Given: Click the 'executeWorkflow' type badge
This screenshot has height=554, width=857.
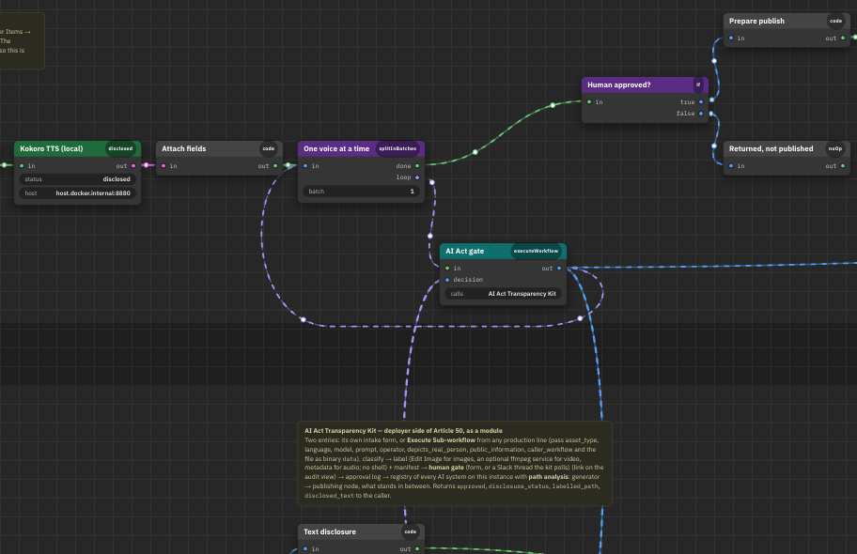Looking at the screenshot, I should pyautogui.click(x=536, y=251).
